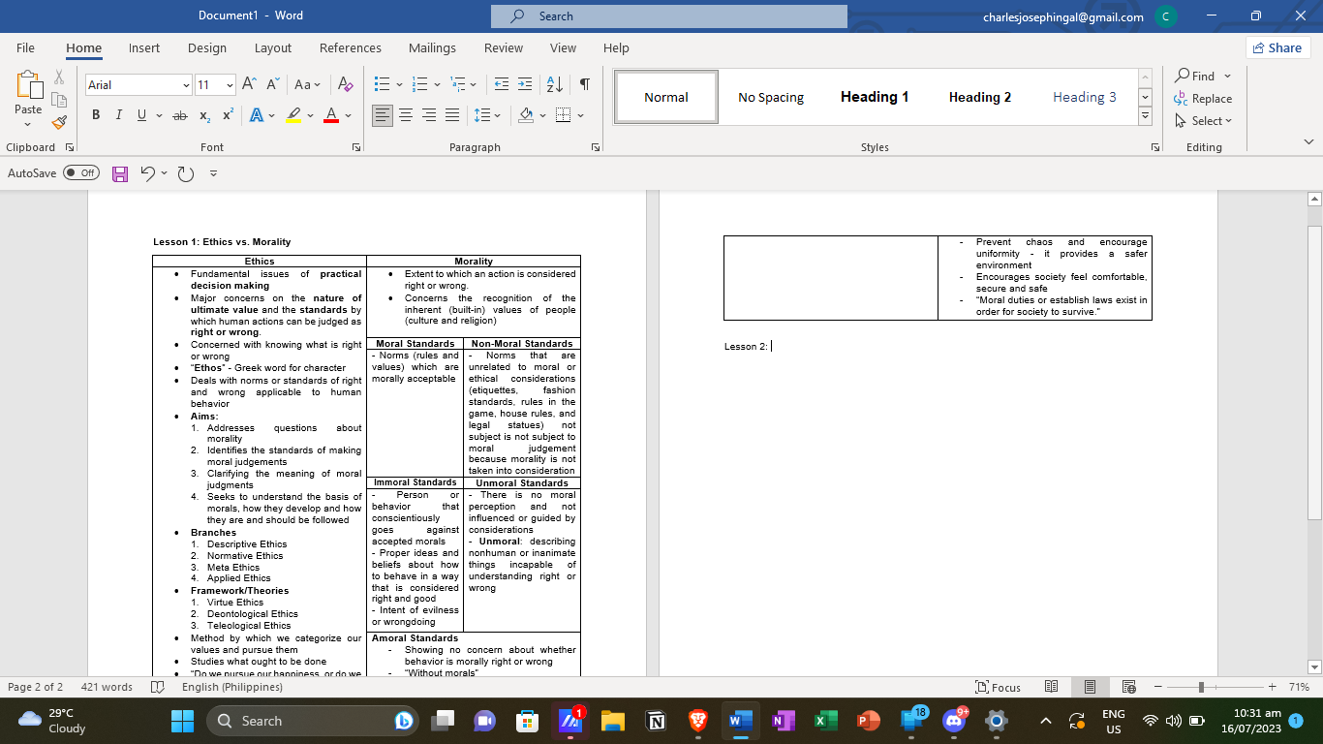Center align the paragraph

coord(406,115)
